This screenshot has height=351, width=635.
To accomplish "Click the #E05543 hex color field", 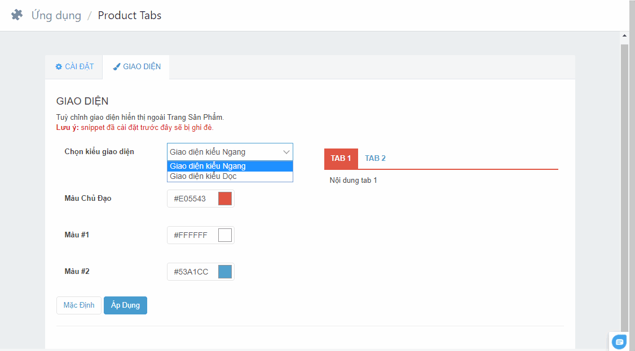I will 192,199.
